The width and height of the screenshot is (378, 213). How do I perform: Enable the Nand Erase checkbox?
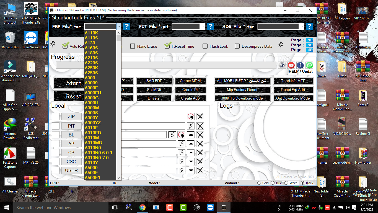click(133, 46)
